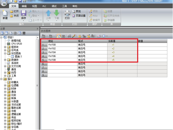Click the read all forced binoculars icon
Screen dimensions: 173x130
point(93,36)
